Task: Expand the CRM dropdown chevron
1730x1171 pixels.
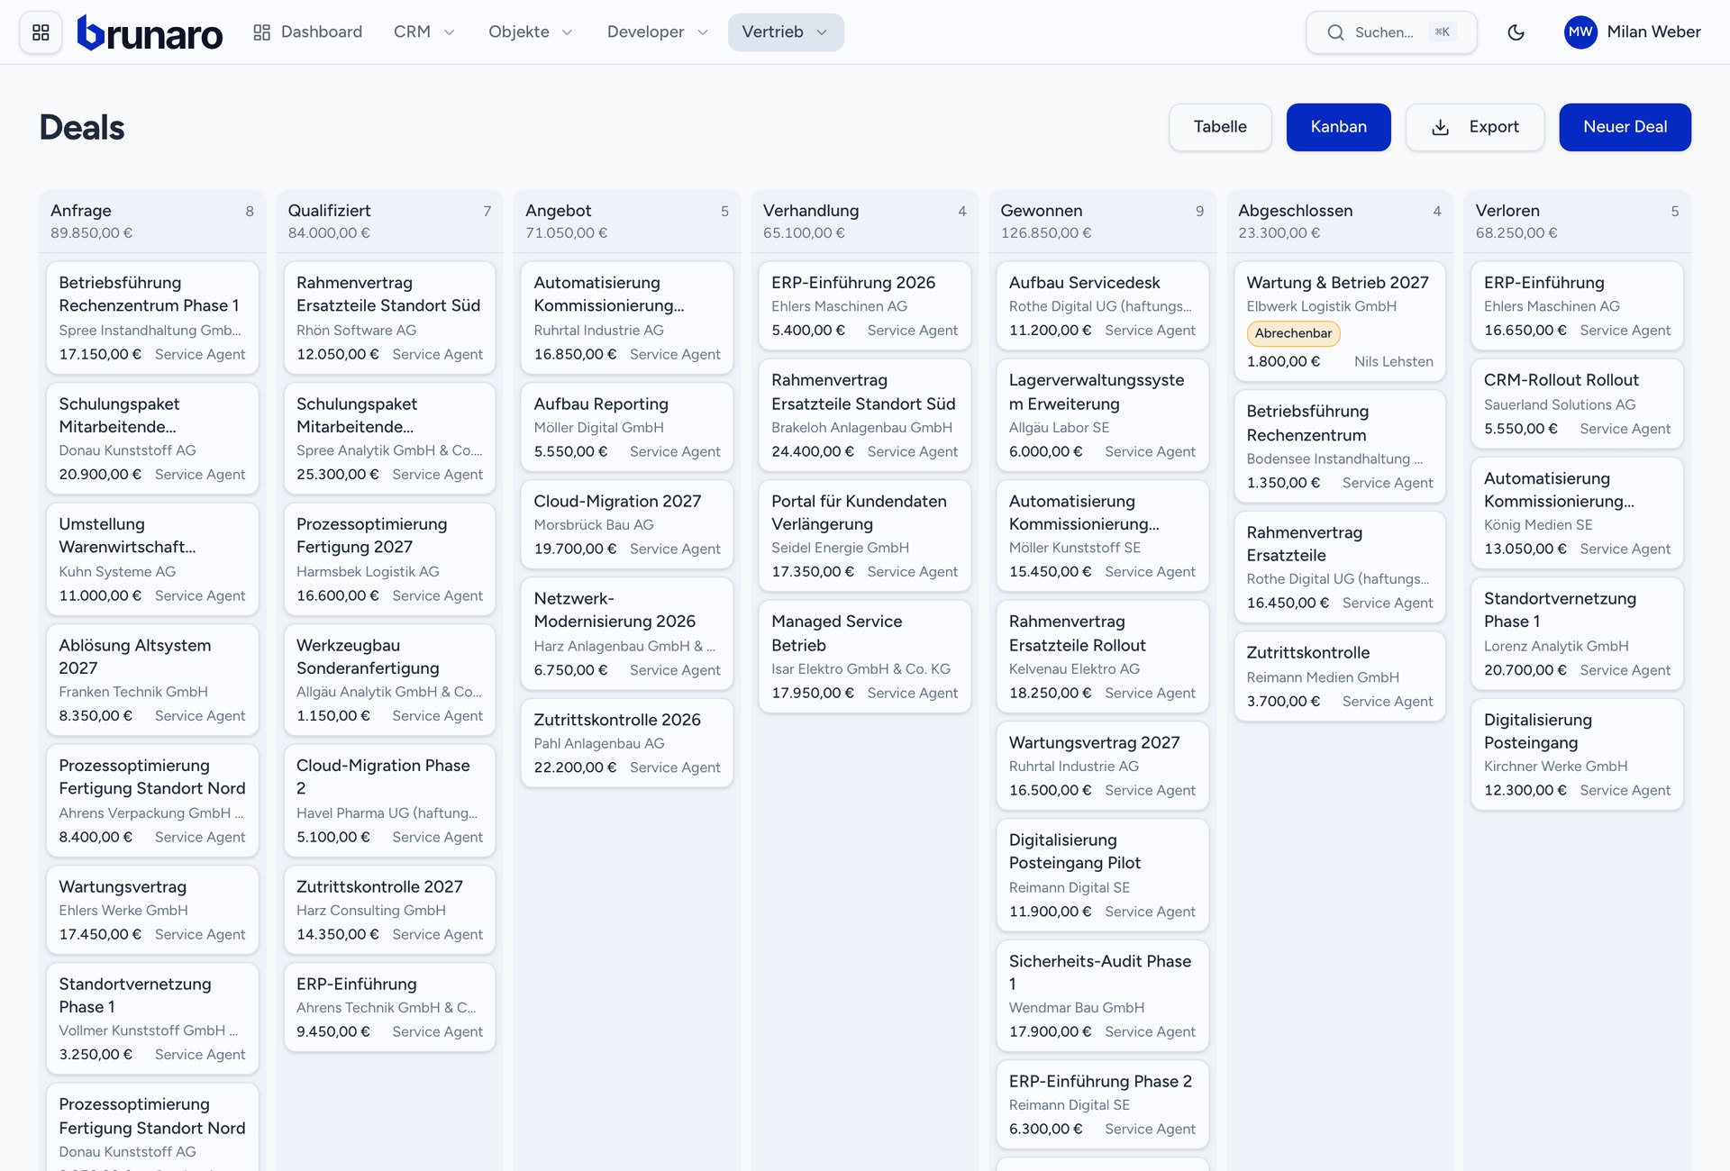Action: pos(449,32)
